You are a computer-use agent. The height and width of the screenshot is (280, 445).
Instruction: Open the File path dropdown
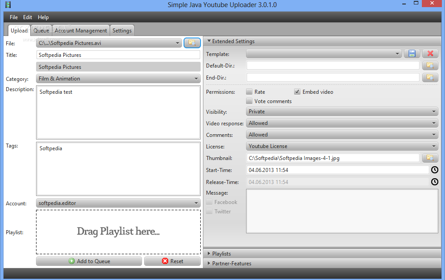click(x=109, y=43)
